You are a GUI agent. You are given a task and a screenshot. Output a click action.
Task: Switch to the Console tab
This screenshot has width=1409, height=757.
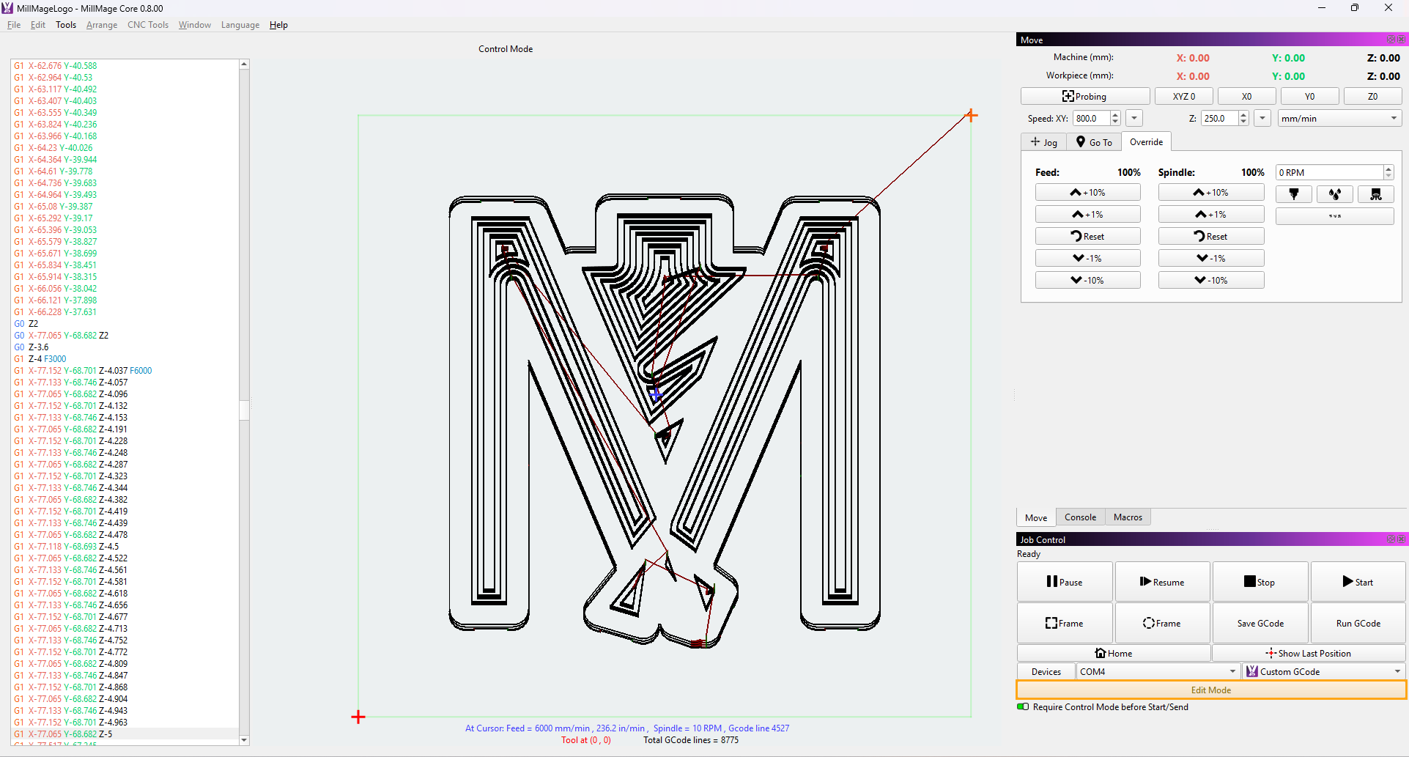coord(1080,517)
